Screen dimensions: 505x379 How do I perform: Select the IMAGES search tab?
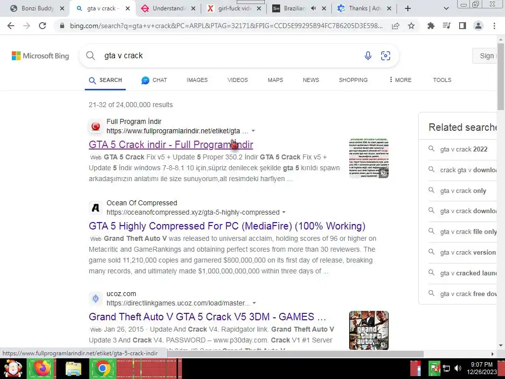pyautogui.click(x=197, y=80)
